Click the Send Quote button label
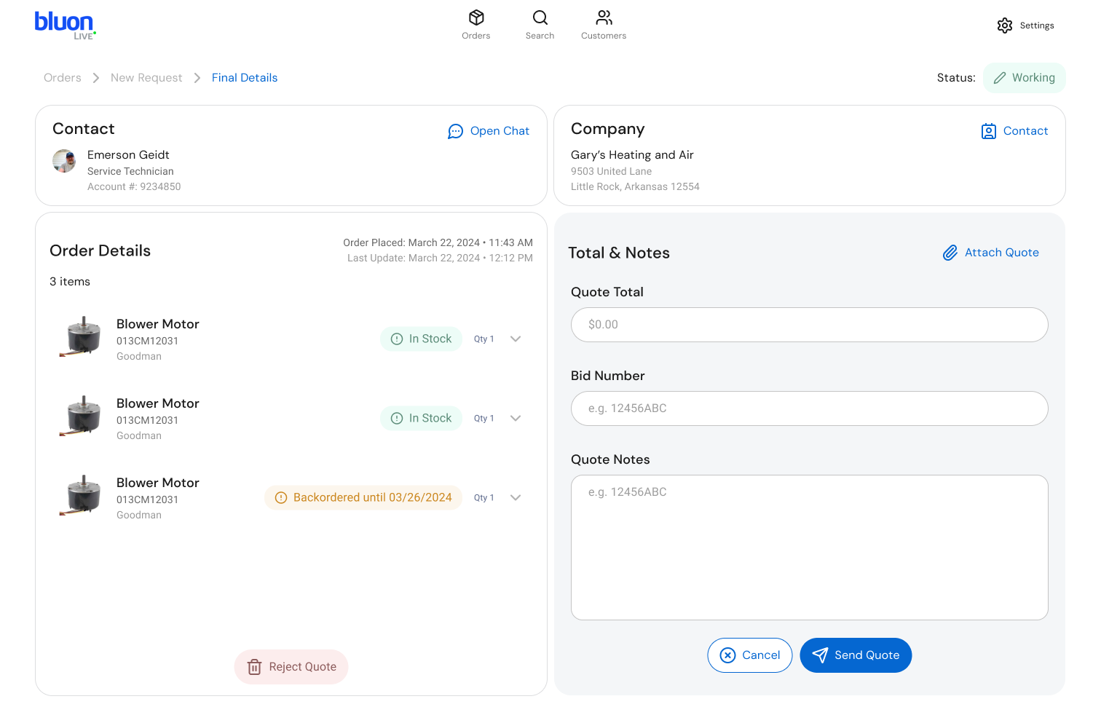The image size is (1101, 715). pos(867,655)
